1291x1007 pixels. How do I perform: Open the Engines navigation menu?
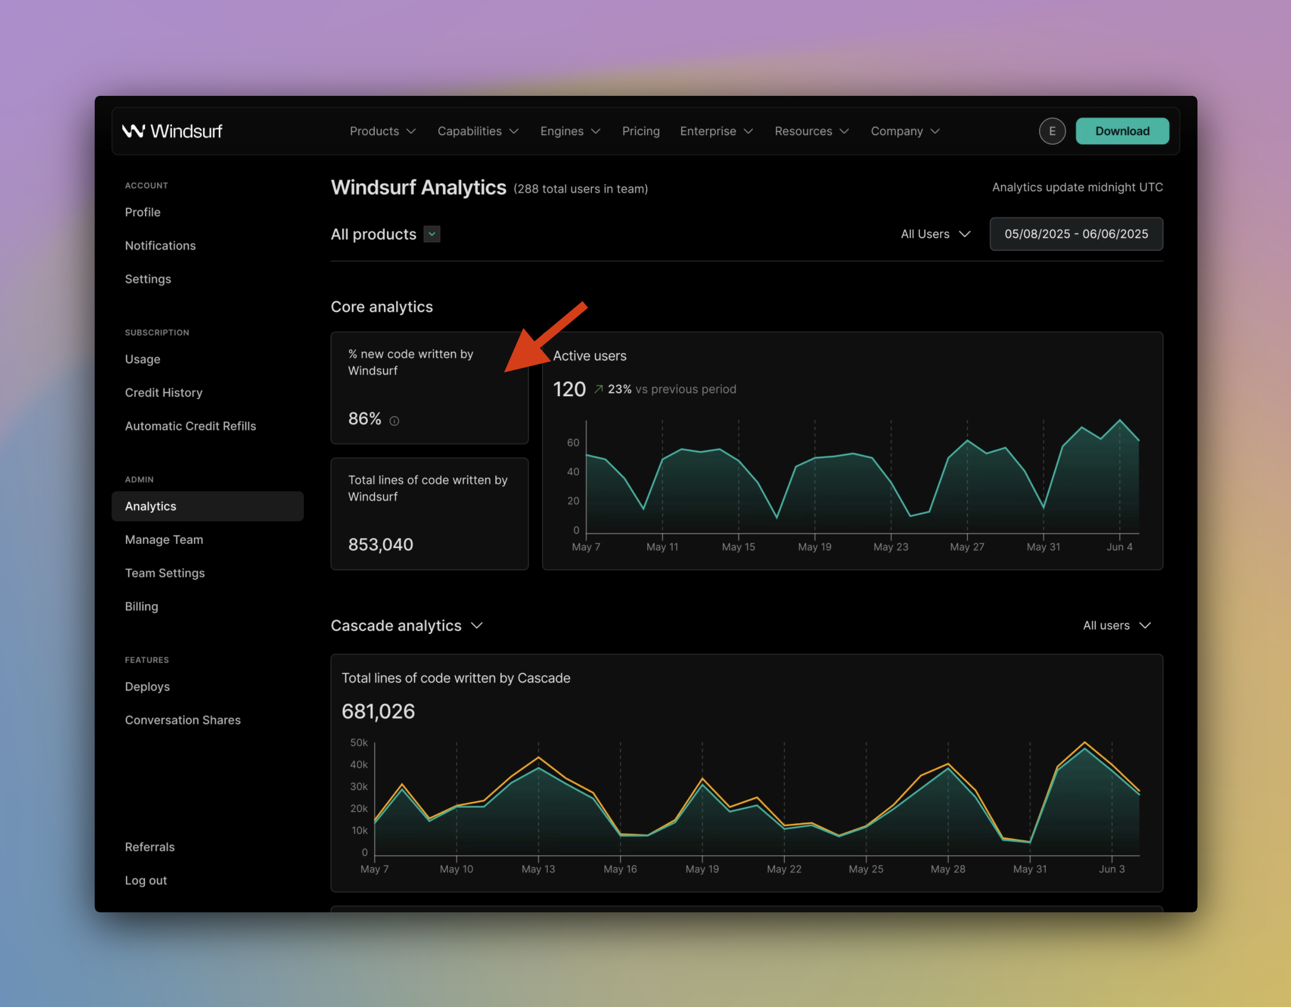pos(570,131)
